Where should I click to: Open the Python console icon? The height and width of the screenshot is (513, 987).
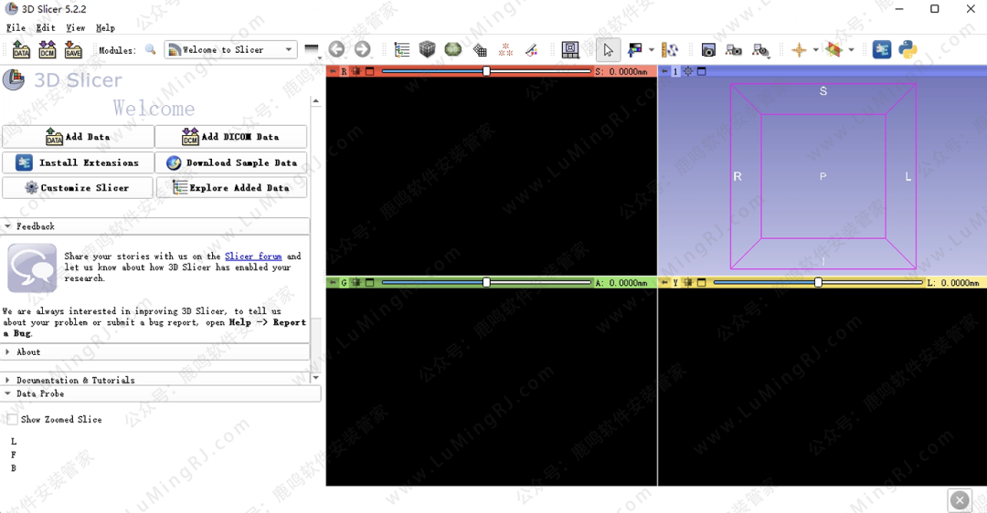point(907,49)
